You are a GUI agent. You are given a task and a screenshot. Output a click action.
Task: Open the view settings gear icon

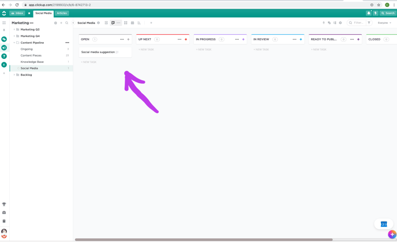pyautogui.click(x=340, y=23)
